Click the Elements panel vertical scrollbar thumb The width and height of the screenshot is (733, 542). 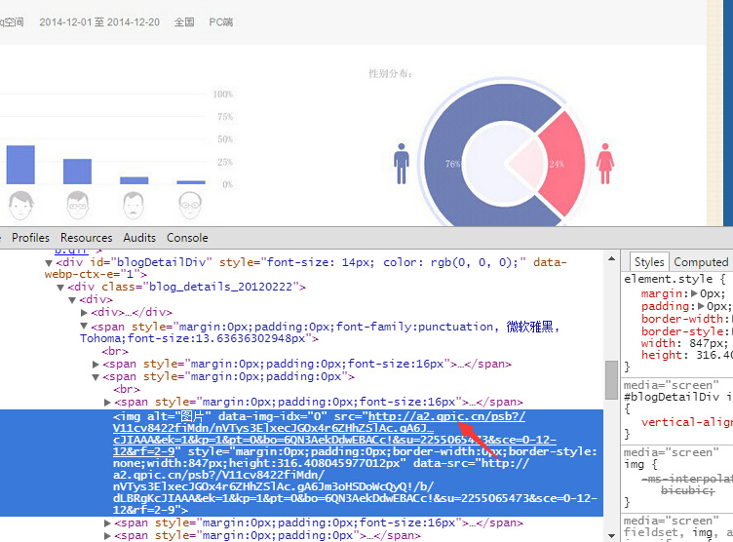(x=611, y=380)
